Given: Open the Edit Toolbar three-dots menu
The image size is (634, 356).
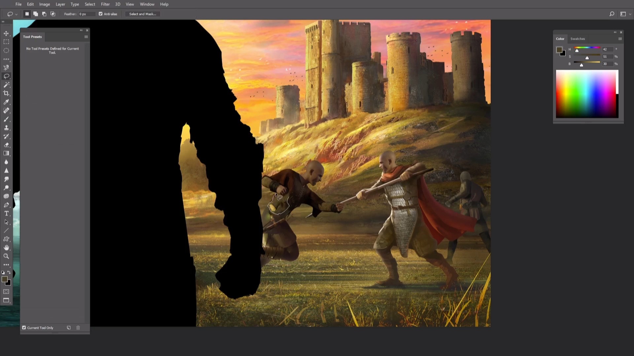Looking at the screenshot, I should [6, 265].
